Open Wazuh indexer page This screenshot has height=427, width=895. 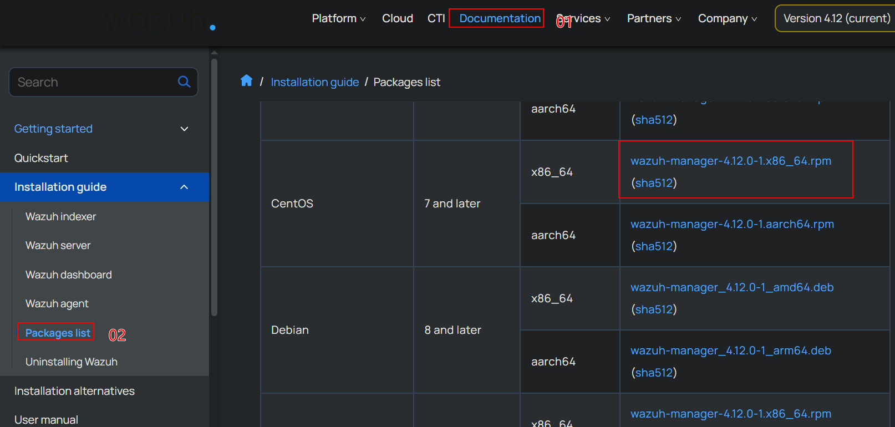(60, 216)
